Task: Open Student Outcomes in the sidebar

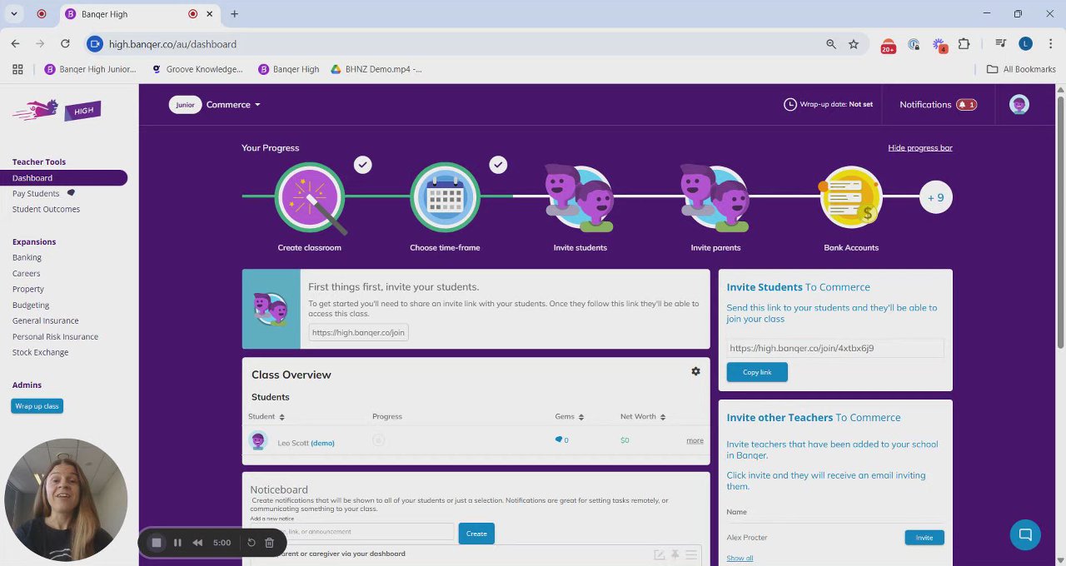Action: coord(46,209)
